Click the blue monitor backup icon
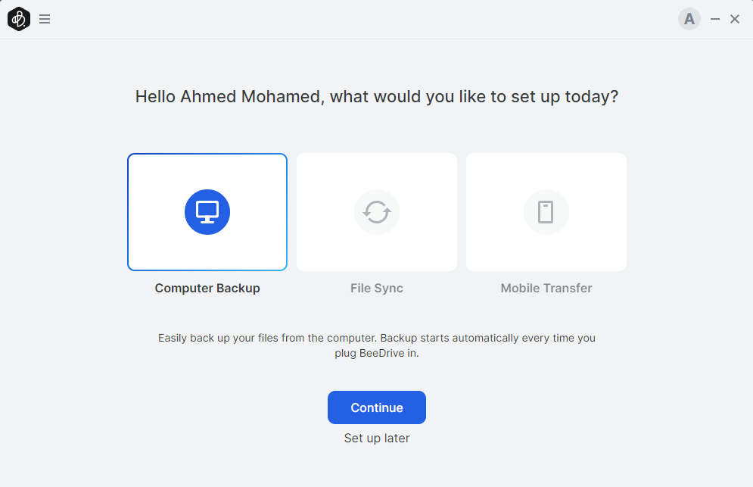 [x=207, y=212]
